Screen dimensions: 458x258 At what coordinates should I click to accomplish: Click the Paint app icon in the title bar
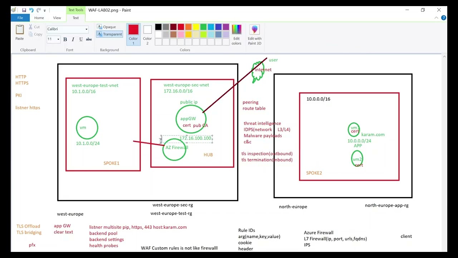point(14,10)
